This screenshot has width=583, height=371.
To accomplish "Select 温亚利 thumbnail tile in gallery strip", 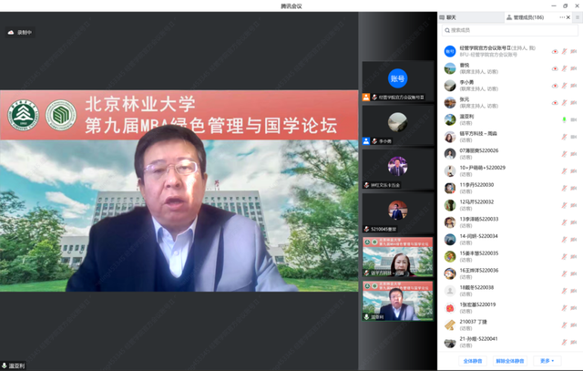I will click(x=398, y=301).
